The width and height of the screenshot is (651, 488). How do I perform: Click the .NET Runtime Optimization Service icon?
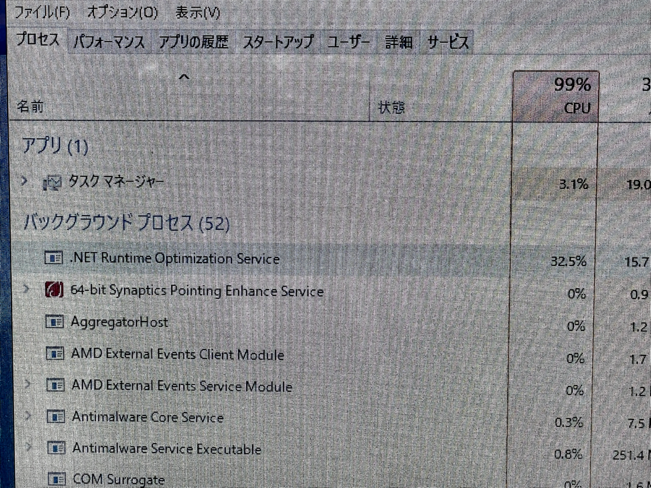54,258
